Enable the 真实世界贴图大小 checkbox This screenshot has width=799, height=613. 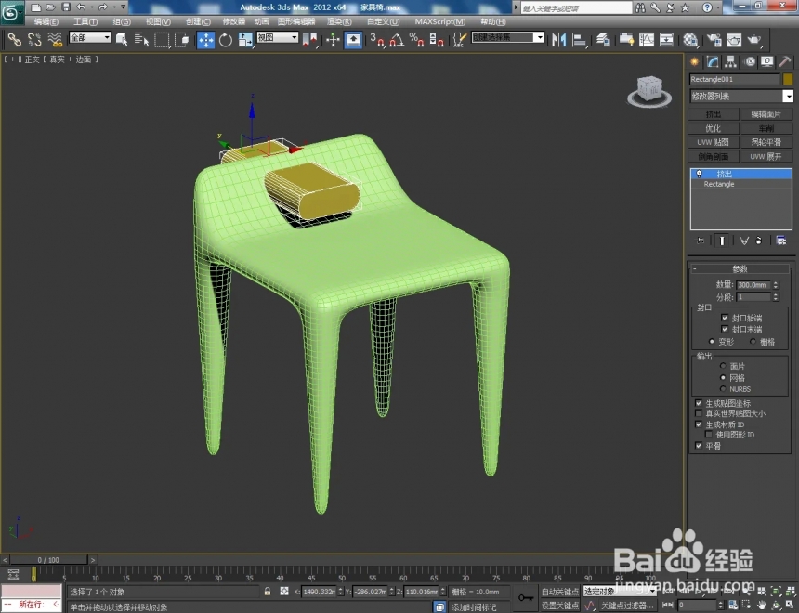tap(699, 413)
